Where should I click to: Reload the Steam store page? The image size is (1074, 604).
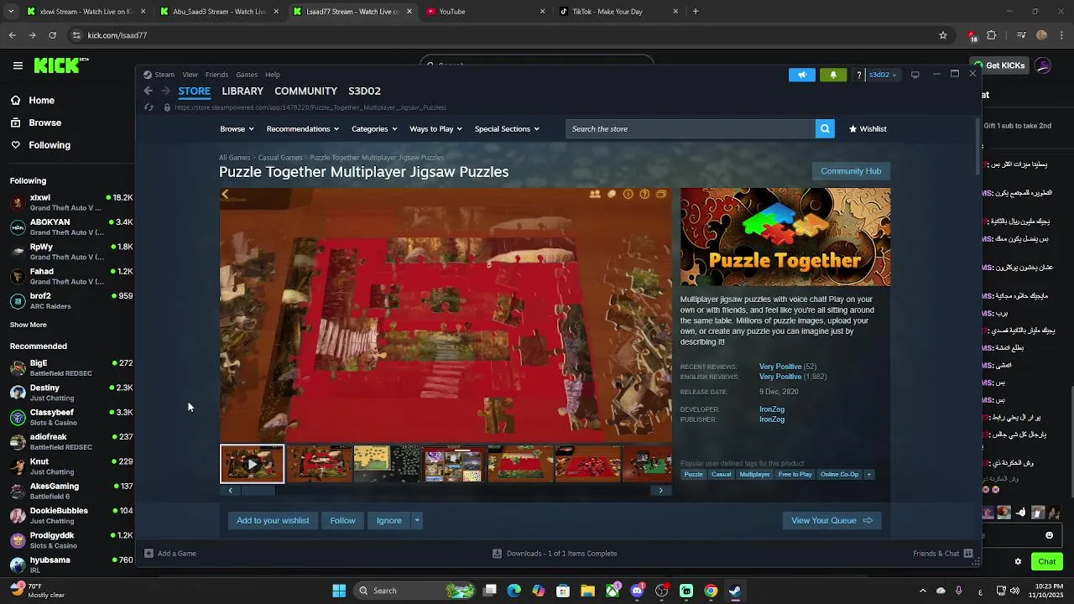coord(149,107)
